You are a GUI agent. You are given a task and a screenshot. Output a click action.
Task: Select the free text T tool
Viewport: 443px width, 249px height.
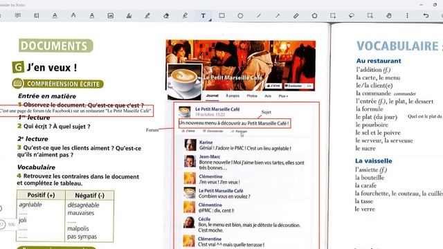pyautogui.click(x=203, y=15)
